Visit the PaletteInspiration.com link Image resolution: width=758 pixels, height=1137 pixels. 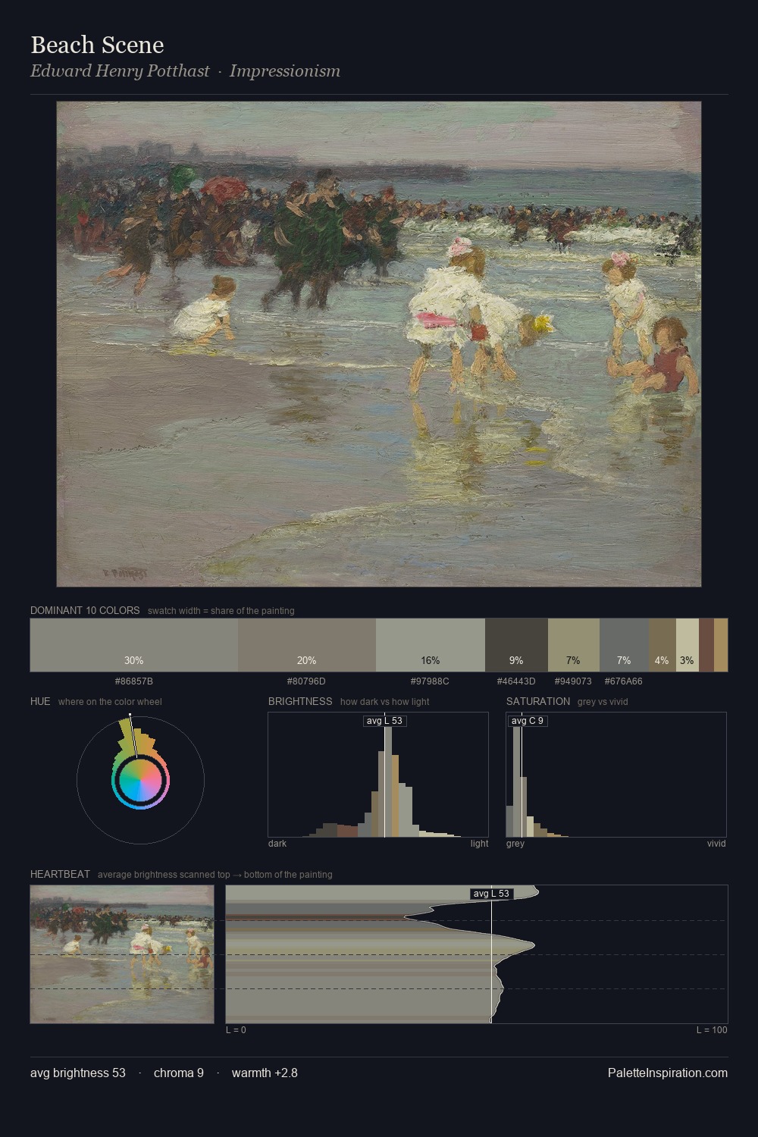click(668, 1073)
